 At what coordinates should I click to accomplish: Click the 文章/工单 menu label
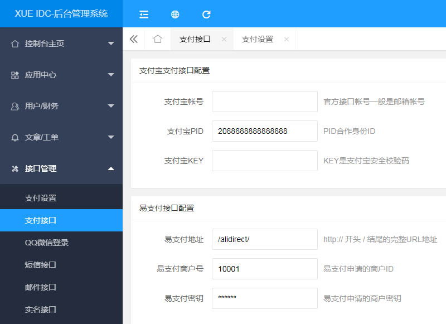(41, 137)
